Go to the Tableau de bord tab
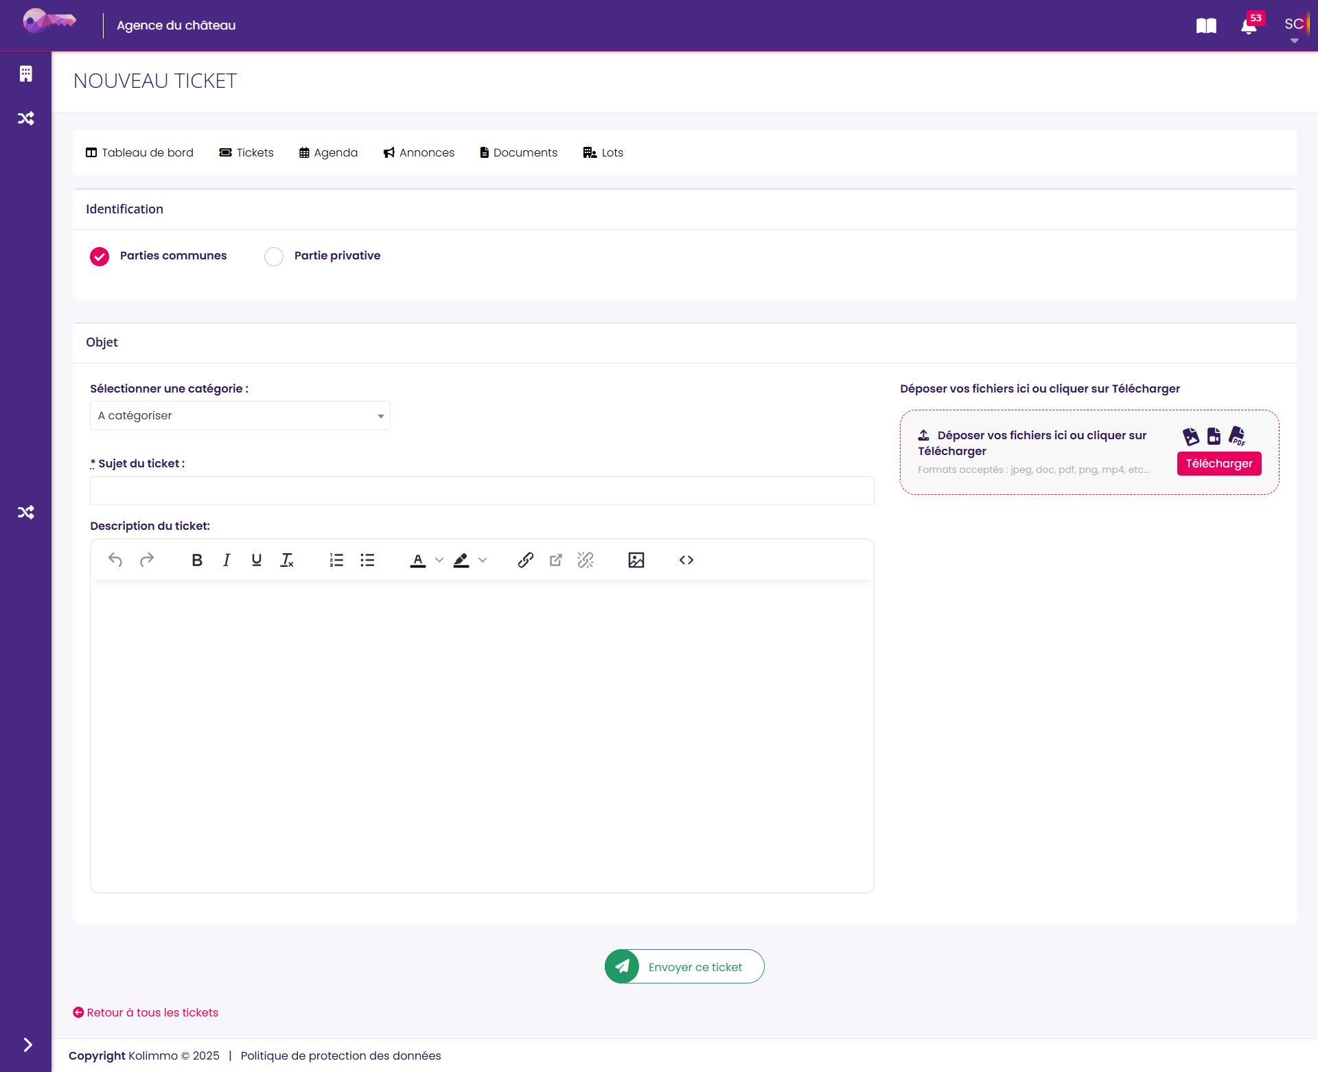This screenshot has height=1072, width=1318. 140,152
